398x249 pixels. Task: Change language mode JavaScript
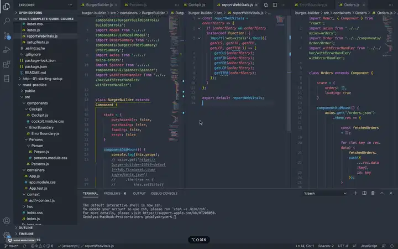coord(369,246)
